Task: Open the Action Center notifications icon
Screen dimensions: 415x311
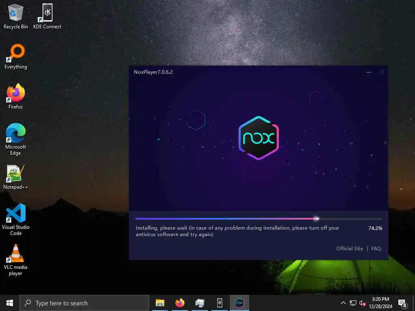Action: click(x=402, y=303)
